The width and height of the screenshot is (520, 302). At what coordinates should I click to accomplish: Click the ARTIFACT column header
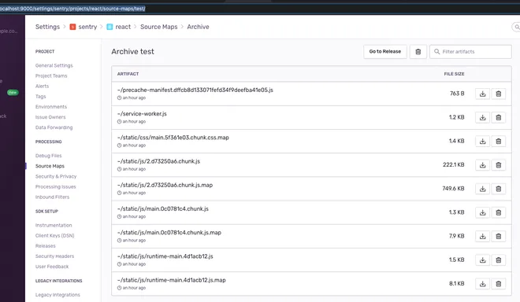(x=128, y=74)
